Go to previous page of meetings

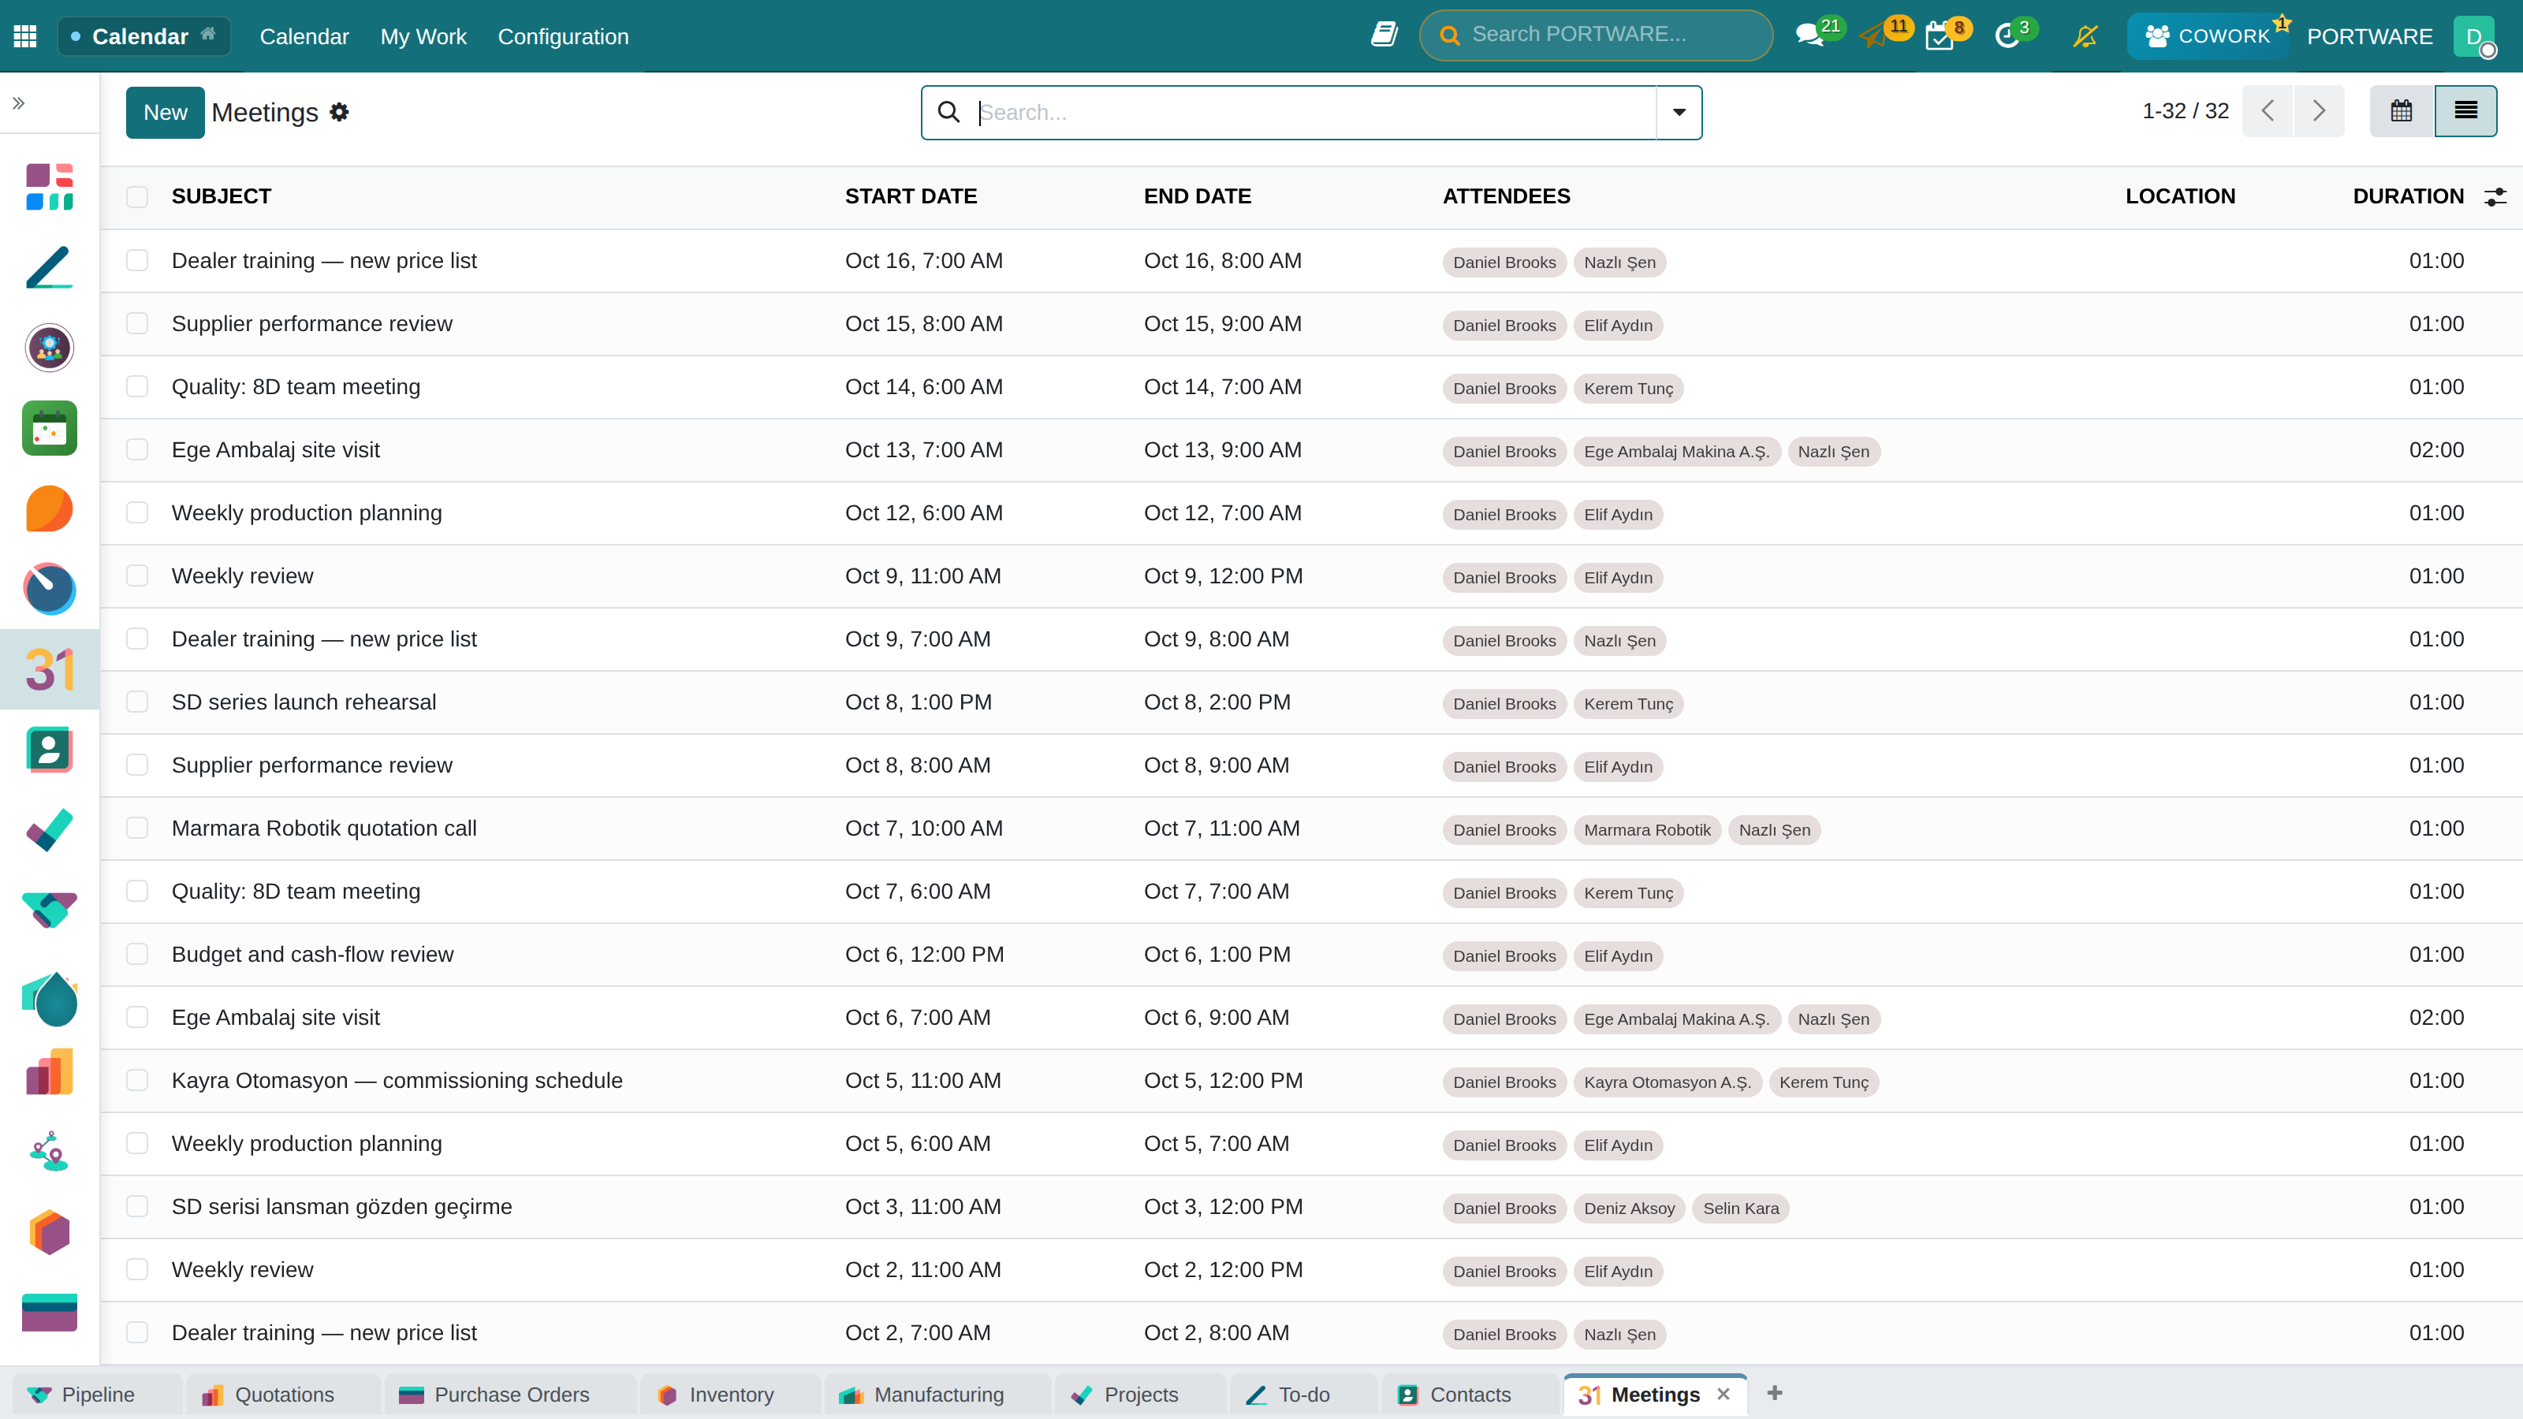click(2268, 110)
